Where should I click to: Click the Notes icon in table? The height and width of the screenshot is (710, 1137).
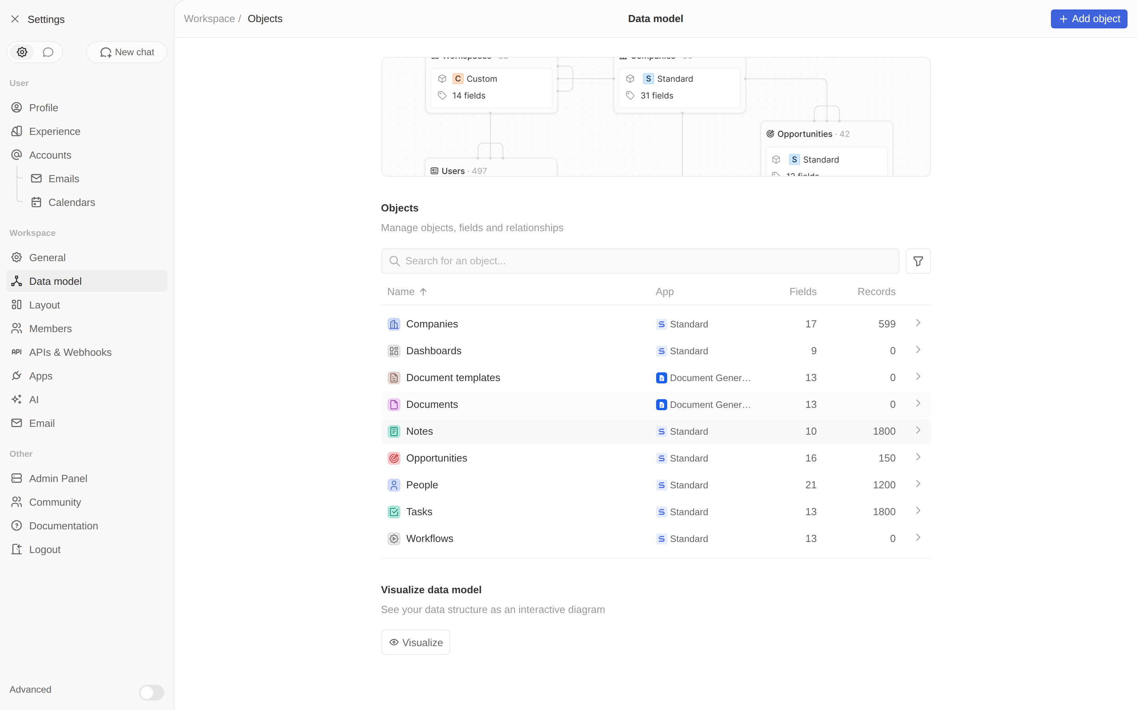tap(394, 431)
